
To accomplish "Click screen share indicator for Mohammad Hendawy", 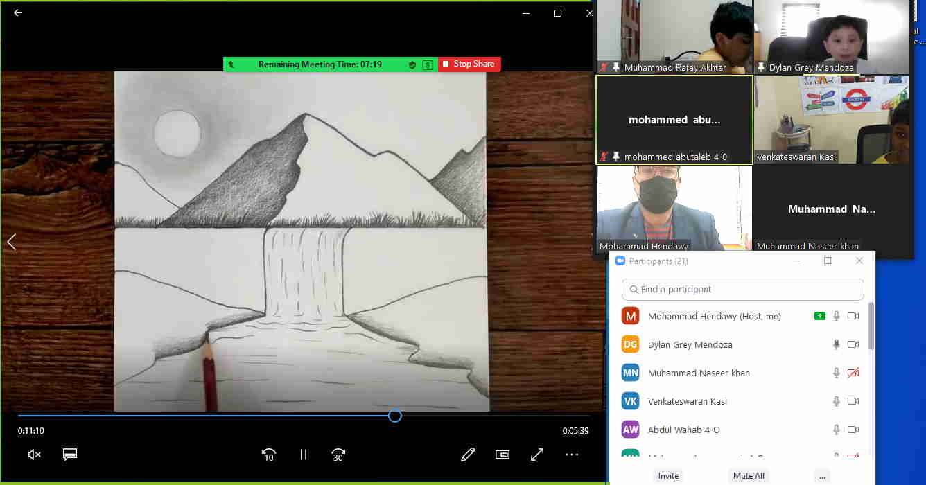I will click(820, 316).
